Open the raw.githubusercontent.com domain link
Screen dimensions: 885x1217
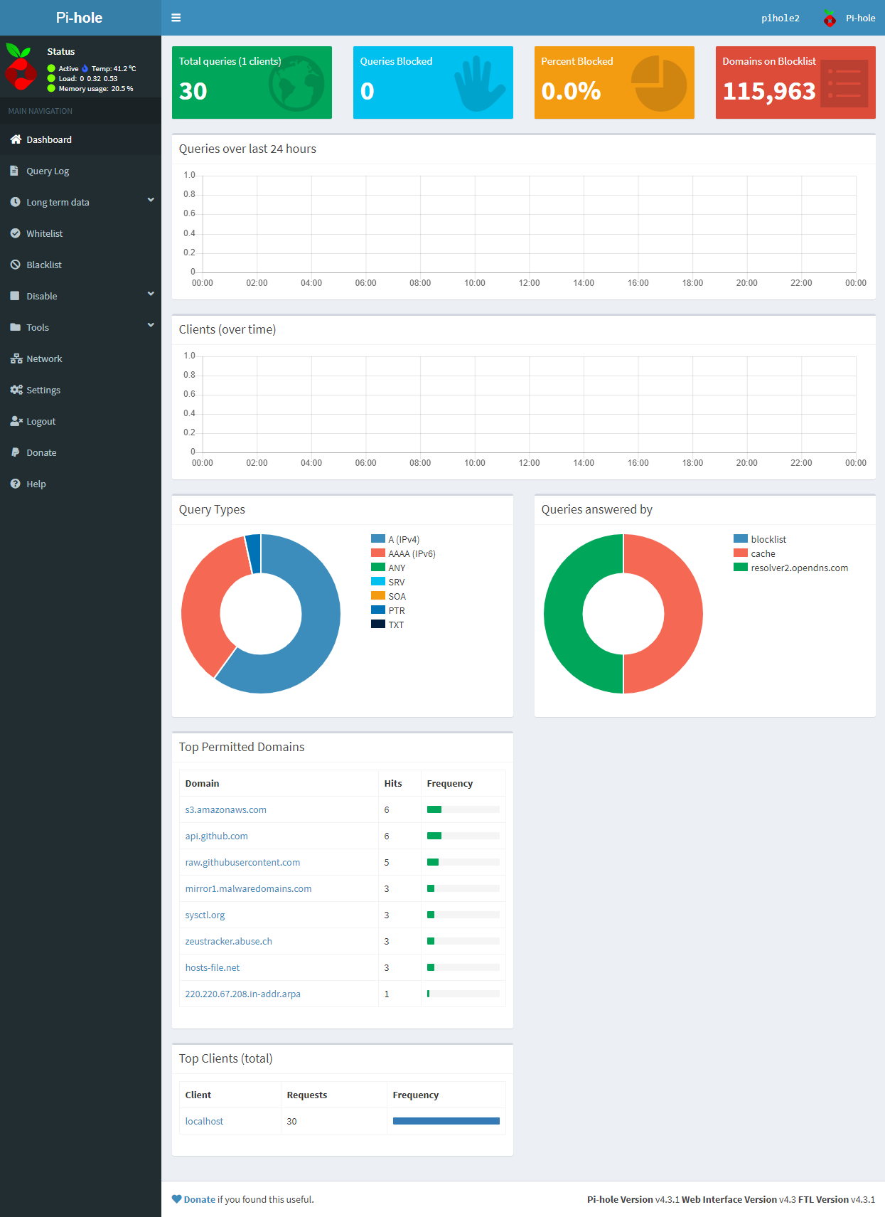click(x=242, y=862)
